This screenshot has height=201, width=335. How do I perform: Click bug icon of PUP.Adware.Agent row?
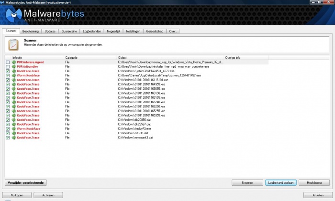tap(14, 62)
